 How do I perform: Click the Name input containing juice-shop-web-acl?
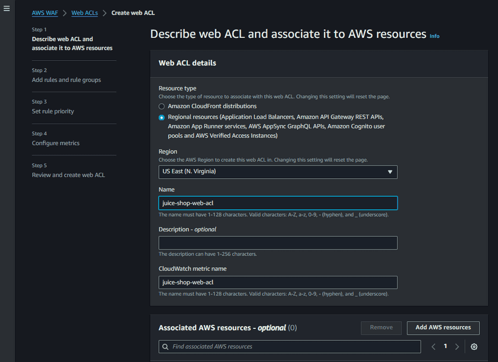(278, 202)
